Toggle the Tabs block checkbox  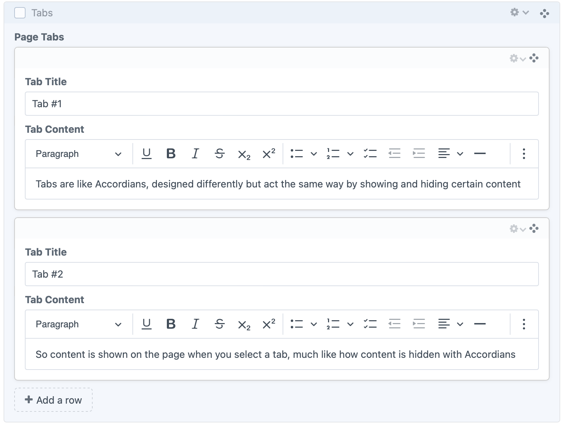pyautogui.click(x=20, y=13)
